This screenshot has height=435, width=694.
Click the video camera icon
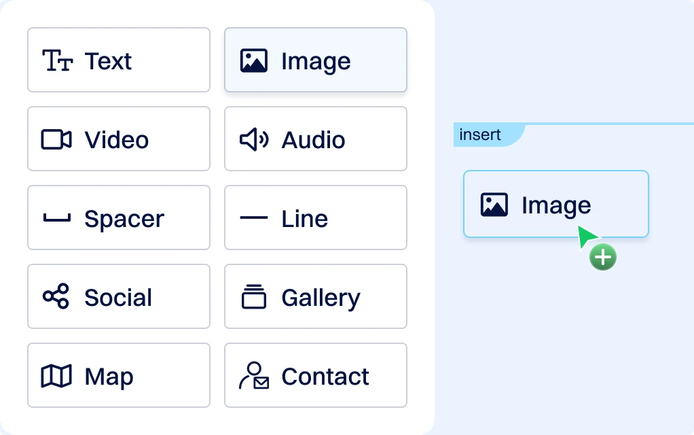(x=56, y=139)
